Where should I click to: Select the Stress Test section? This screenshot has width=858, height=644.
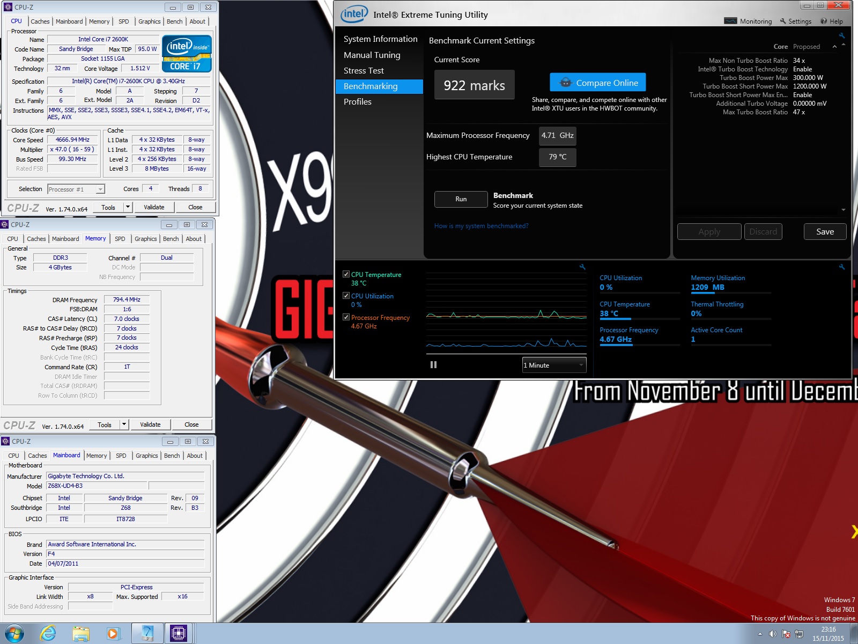[364, 70]
